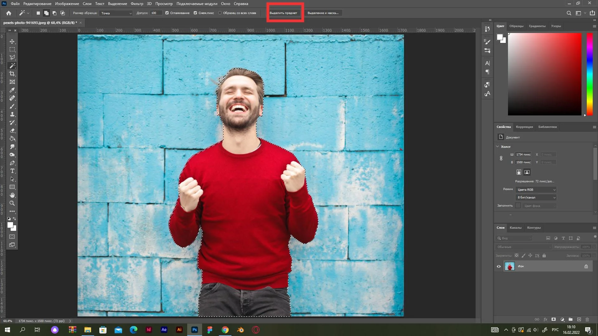Open the Цвета RGB mode dropdown
The height and width of the screenshot is (336, 598).
tap(536, 189)
